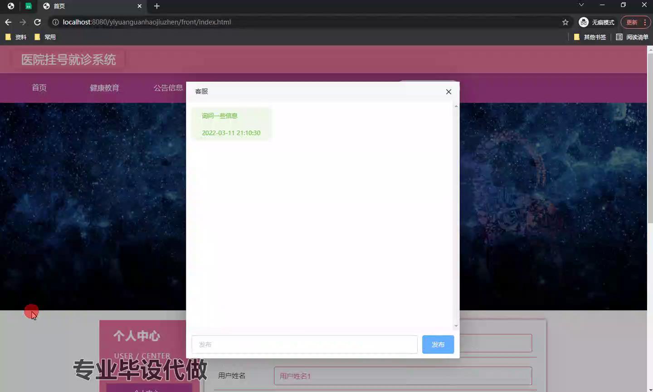Click the address bar URL
Screen dimensions: 653x392
[147, 22]
